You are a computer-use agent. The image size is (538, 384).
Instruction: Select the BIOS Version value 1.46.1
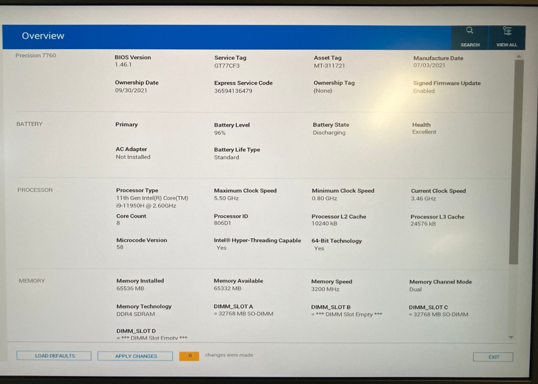click(x=123, y=65)
